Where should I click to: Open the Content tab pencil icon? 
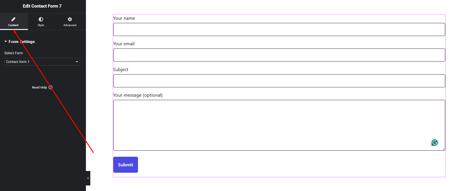(13, 19)
